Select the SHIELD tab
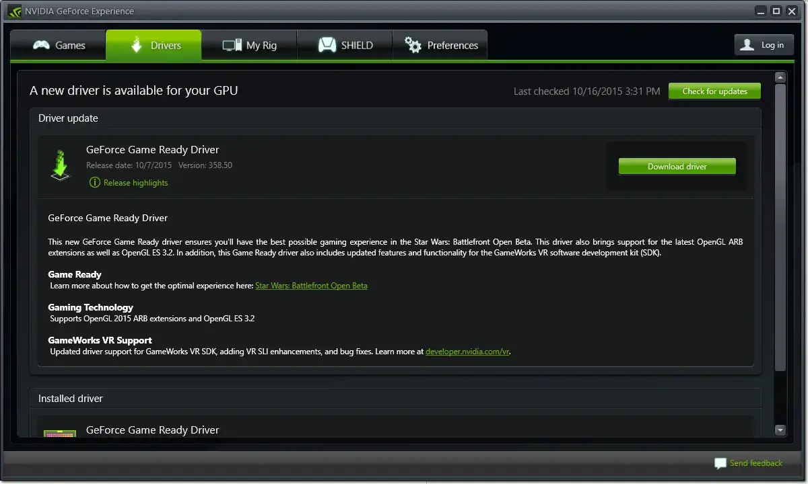This screenshot has height=484, width=808. point(345,45)
